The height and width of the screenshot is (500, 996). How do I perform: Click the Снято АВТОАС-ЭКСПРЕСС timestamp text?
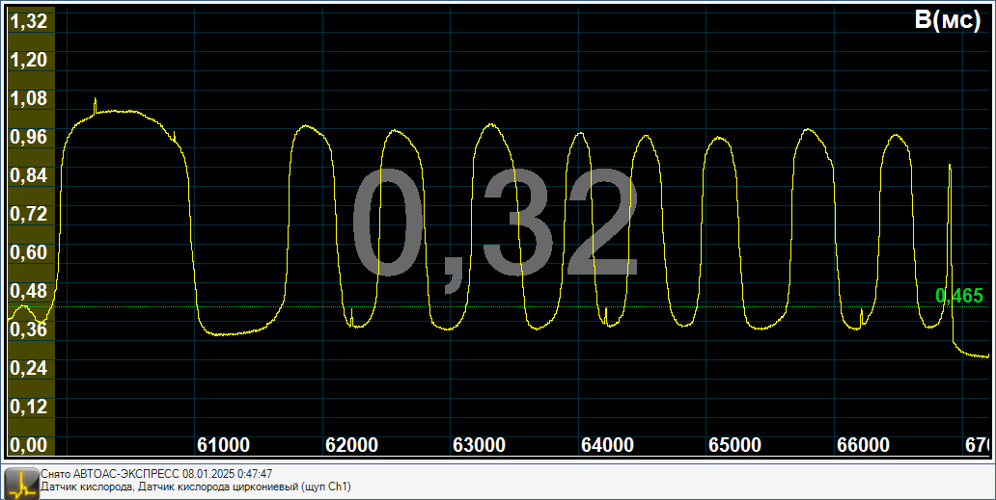(156, 474)
